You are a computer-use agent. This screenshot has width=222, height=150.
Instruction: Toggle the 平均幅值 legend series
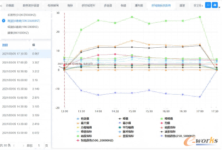pos(126,127)
